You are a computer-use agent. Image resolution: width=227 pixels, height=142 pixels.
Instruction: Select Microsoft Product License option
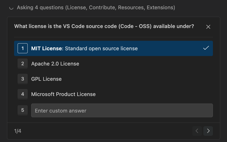click(63, 94)
